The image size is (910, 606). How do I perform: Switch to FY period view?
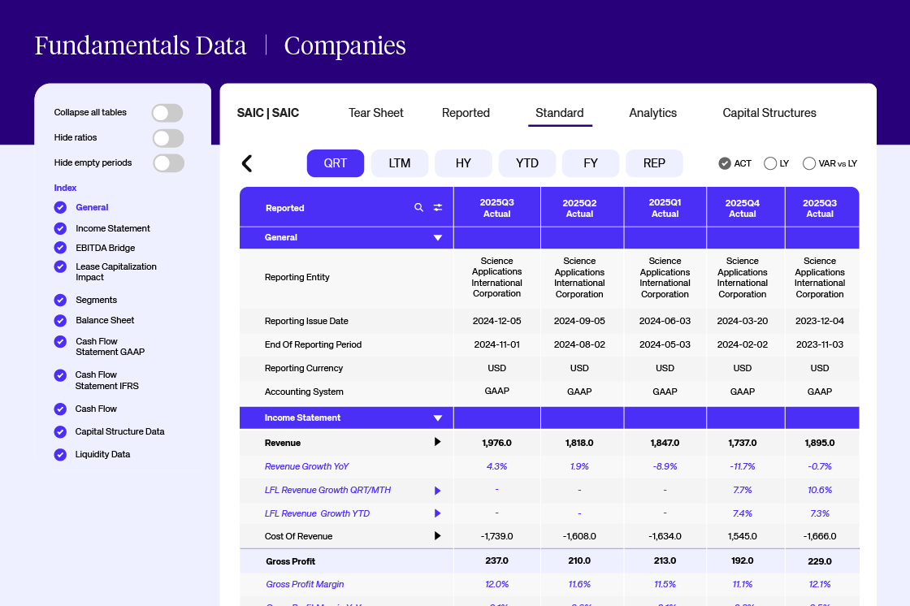[x=590, y=163]
